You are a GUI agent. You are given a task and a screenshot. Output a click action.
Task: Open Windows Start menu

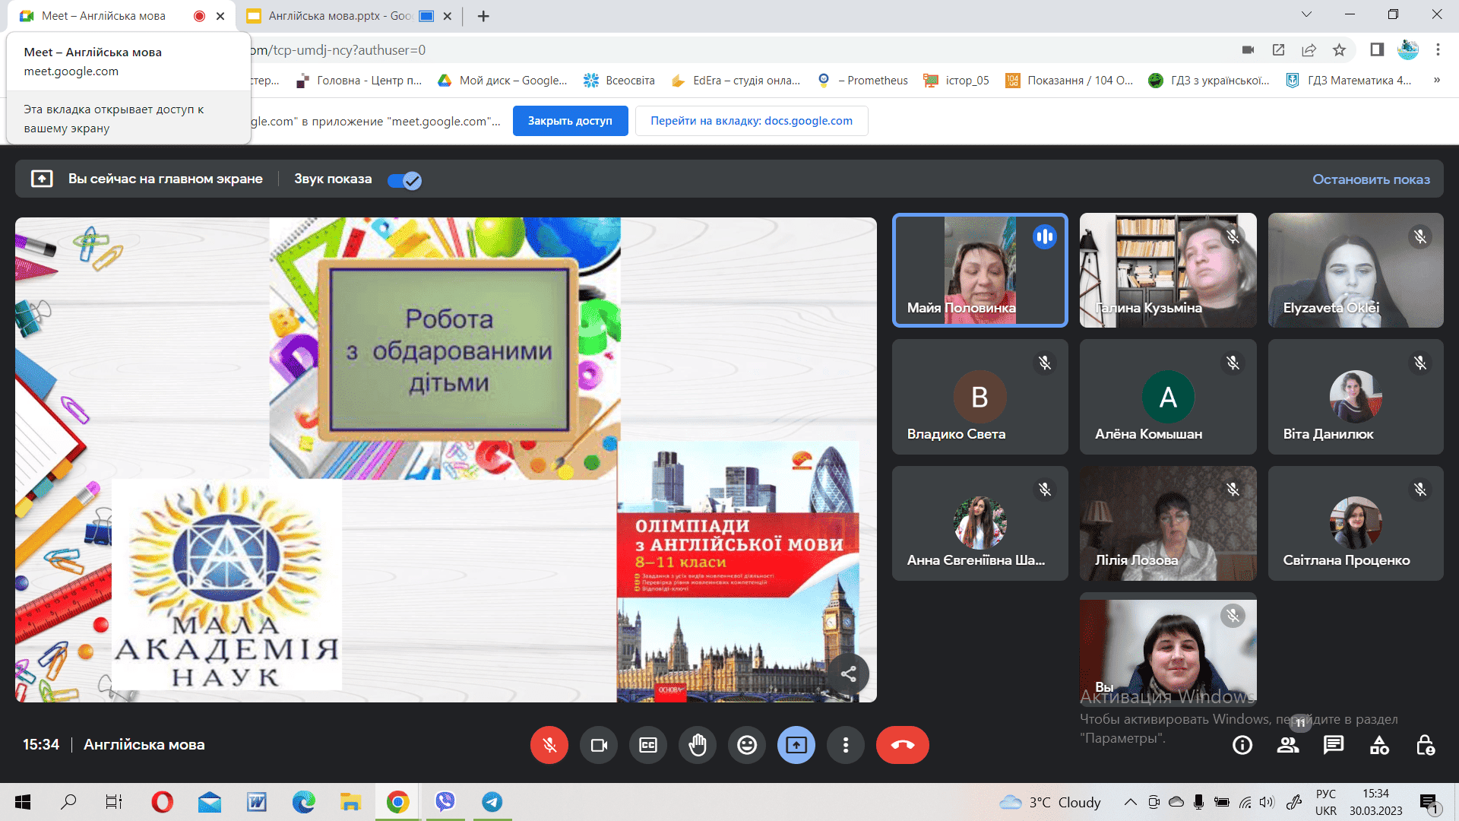[23, 802]
